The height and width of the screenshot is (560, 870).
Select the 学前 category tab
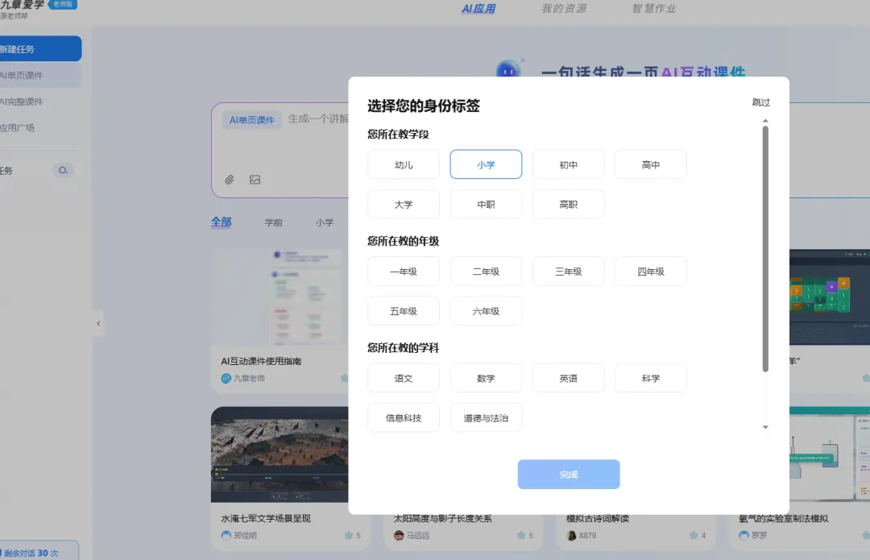(274, 222)
